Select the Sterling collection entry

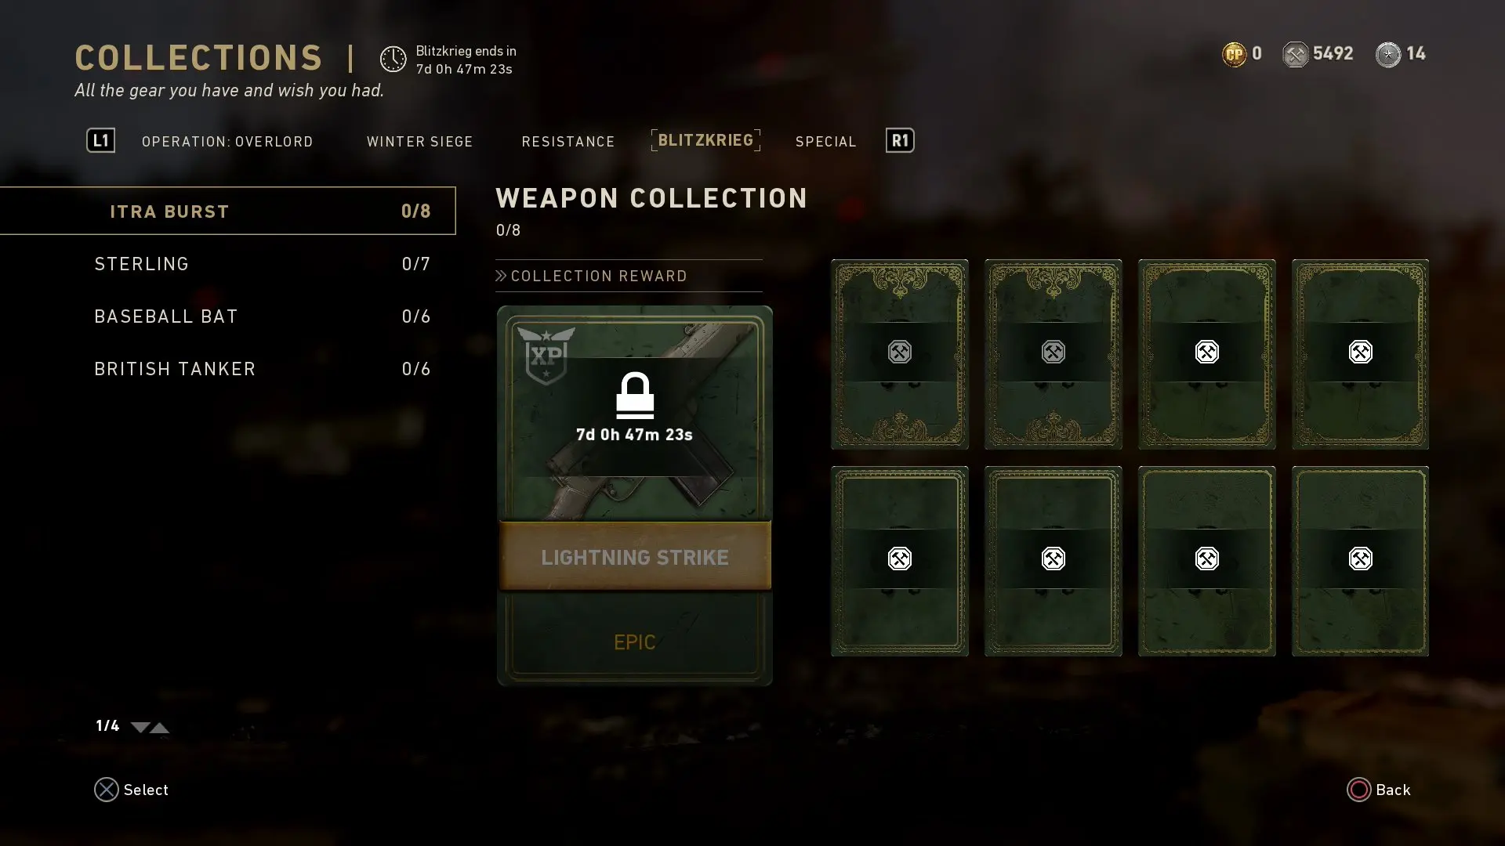point(227,264)
